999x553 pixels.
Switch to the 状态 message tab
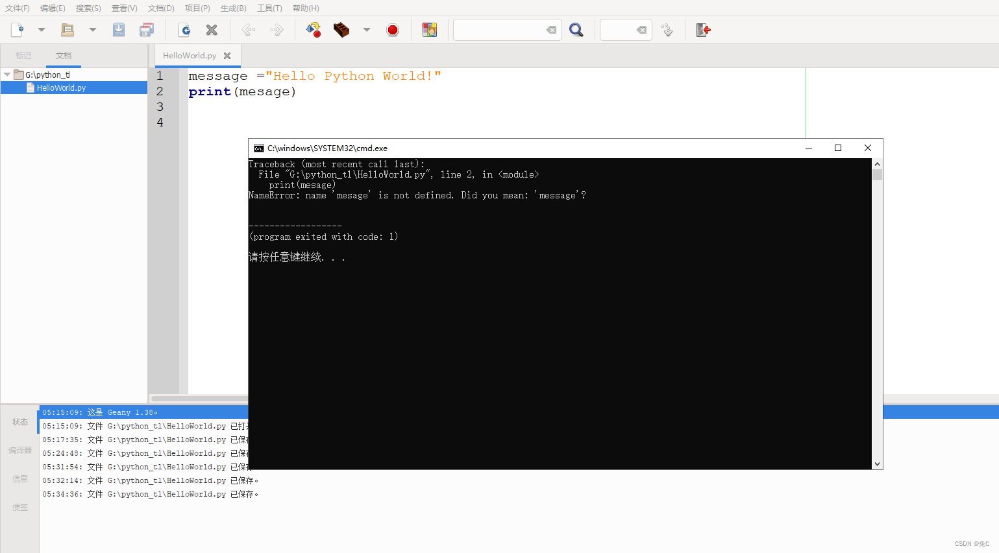[20, 422]
